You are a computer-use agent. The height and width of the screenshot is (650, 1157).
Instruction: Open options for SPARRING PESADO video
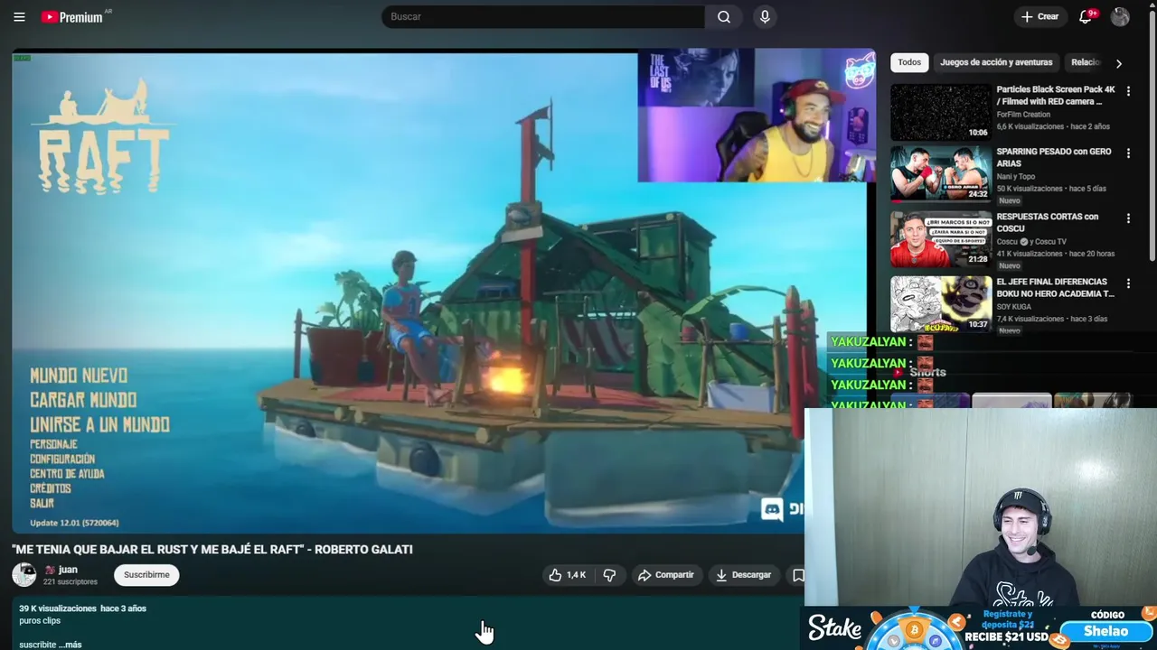tap(1128, 153)
